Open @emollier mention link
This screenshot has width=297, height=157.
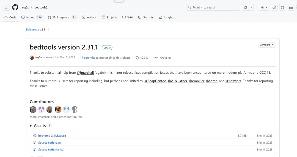pyautogui.click(x=197, y=81)
